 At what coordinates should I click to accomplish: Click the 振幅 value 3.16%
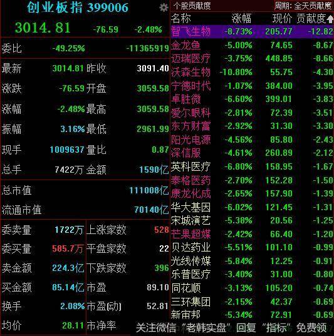pos(73,129)
